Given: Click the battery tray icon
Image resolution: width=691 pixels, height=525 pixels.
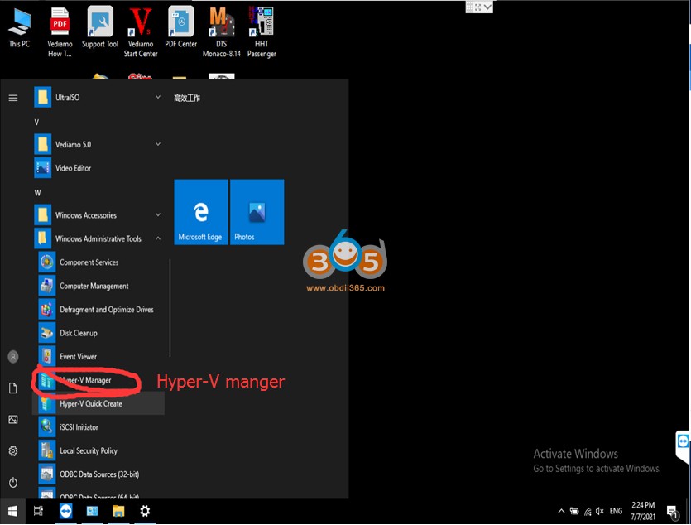Looking at the screenshot, I should click(574, 511).
